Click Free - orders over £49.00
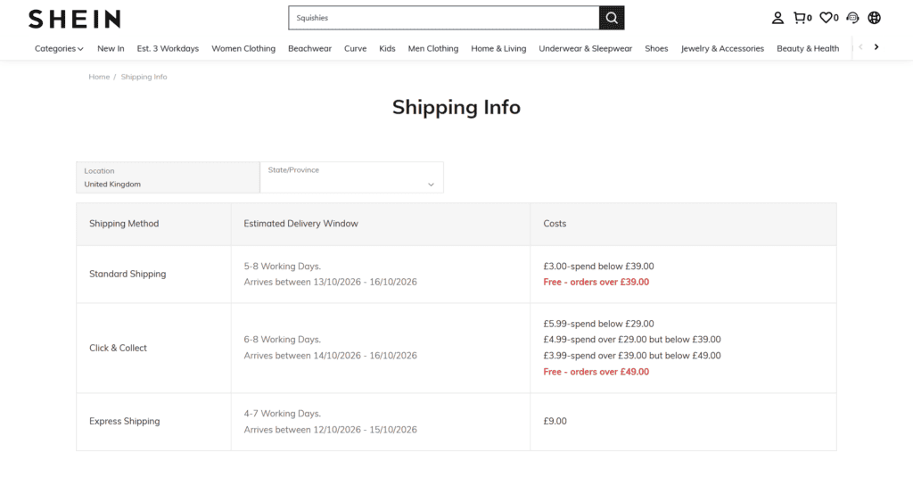Image resolution: width=913 pixels, height=477 pixels. pyautogui.click(x=596, y=372)
